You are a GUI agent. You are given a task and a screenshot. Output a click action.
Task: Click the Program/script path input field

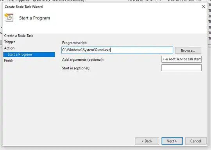(117, 50)
